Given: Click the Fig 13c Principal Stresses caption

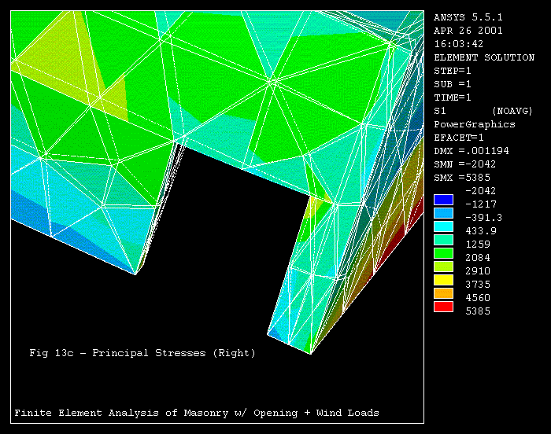Looking at the screenshot, I should tap(142, 353).
